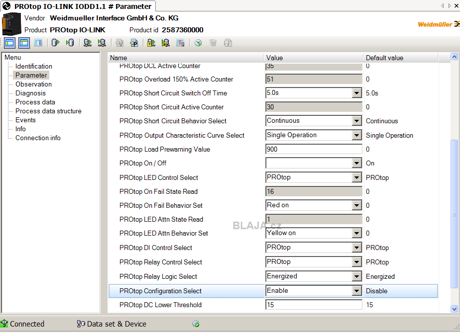Click the Overload 150% Active Counter value 51
This screenshot has width=460, height=333.
pyautogui.click(x=314, y=79)
